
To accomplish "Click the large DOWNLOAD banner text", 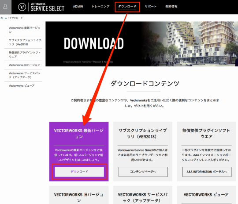I will pyautogui.click(x=93, y=43).
